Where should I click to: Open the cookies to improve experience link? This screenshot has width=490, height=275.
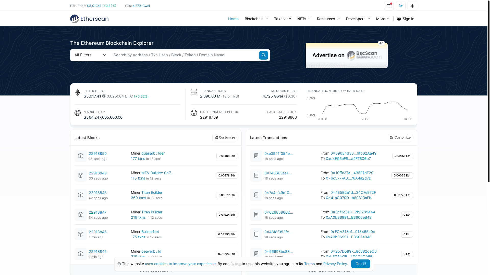click(x=180, y=264)
